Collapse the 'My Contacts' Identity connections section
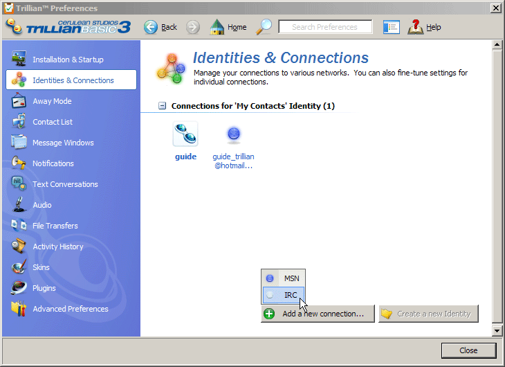The width and height of the screenshot is (505, 367). pos(163,105)
